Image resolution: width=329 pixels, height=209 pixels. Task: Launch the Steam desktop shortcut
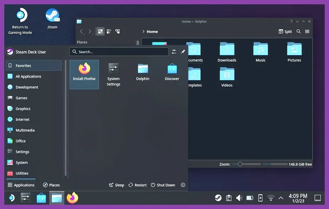coord(52,19)
